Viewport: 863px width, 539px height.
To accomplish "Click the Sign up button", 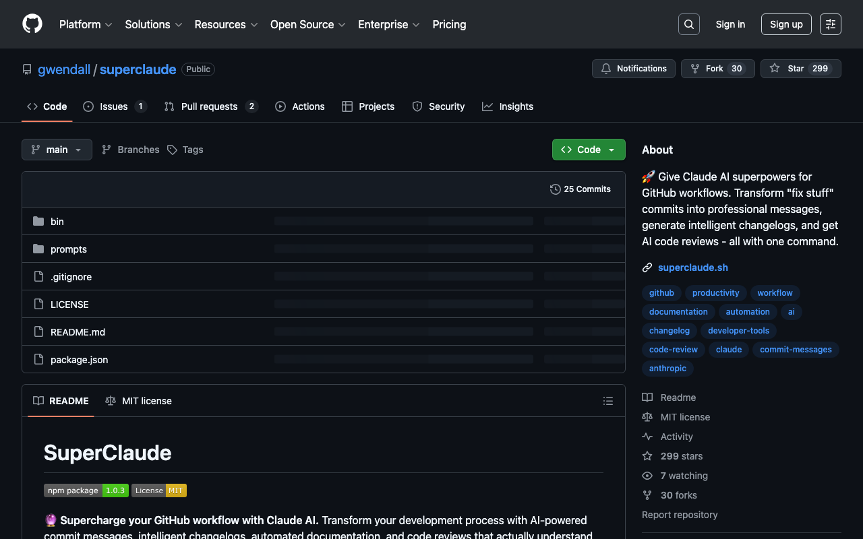I will [785, 24].
